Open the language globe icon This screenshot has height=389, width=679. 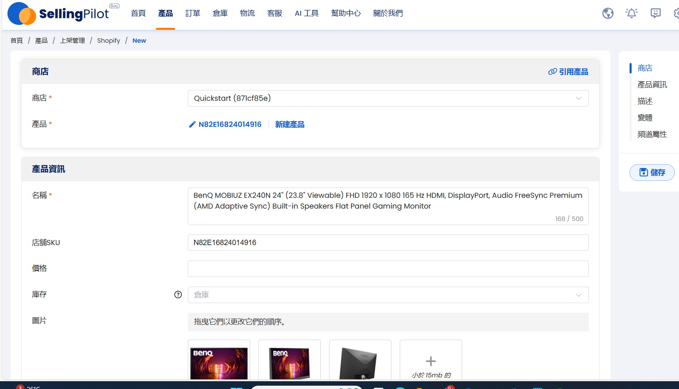coord(608,13)
